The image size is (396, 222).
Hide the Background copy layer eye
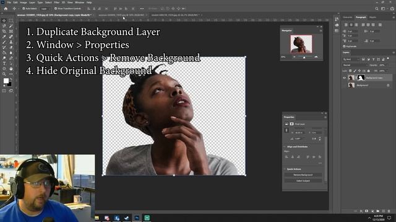(x=344, y=78)
